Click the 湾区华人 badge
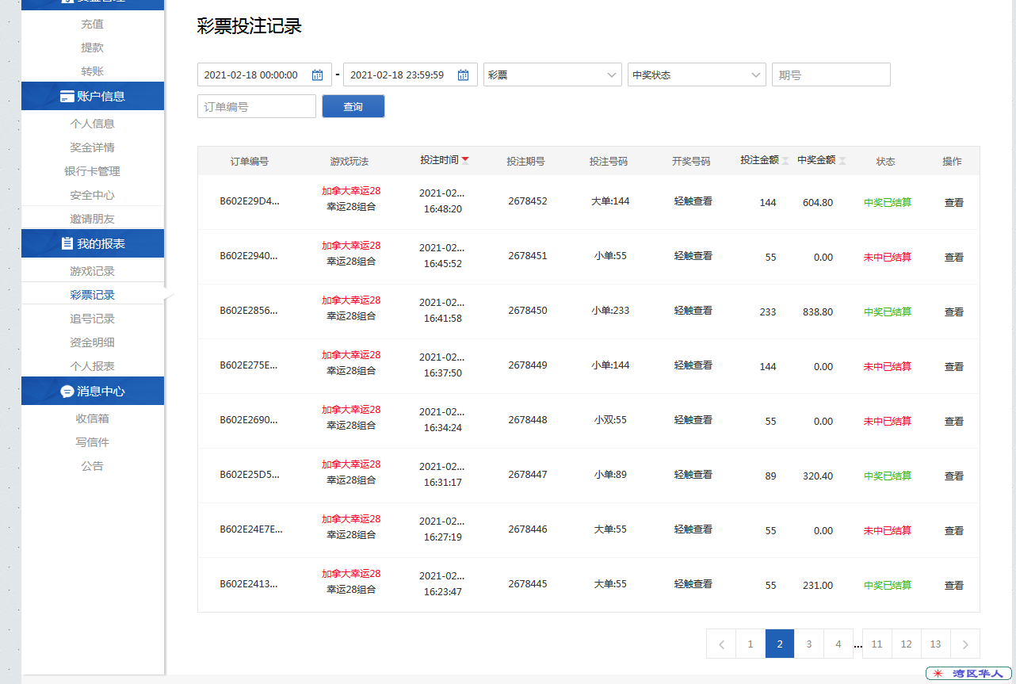This screenshot has height=684, width=1016. (969, 673)
